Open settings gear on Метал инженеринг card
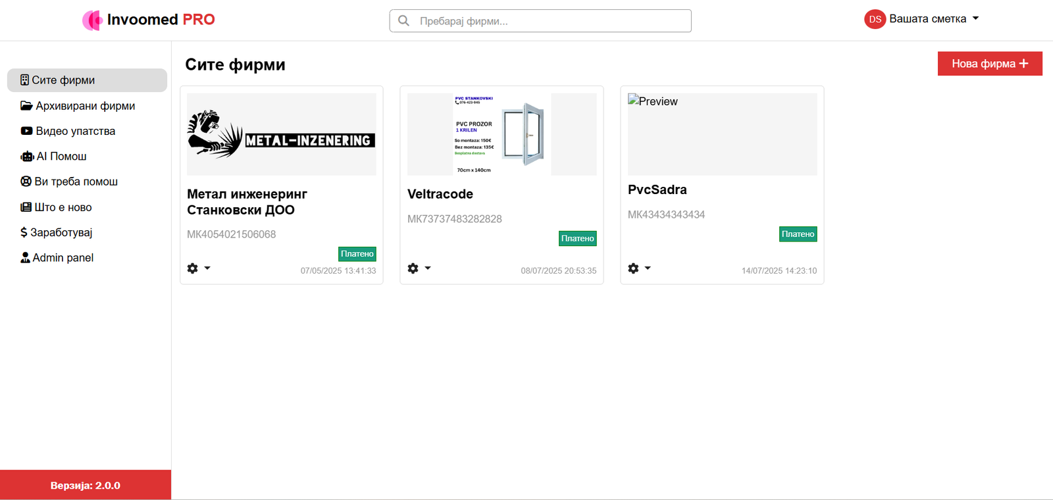The width and height of the screenshot is (1053, 500). coord(193,268)
